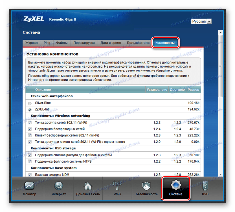Screen dimensions: 235x212
Task: Uncheck Базовая система NDM
Action: (x=30, y=175)
